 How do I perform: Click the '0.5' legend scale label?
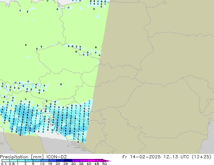point(12,164)
